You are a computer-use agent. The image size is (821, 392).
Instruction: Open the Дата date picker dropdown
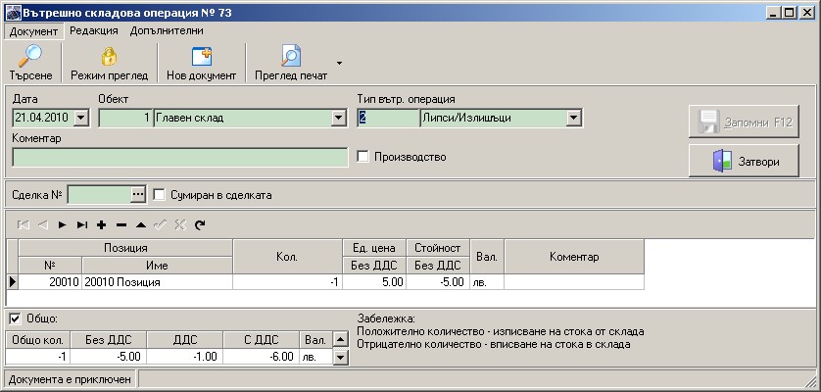(x=80, y=118)
